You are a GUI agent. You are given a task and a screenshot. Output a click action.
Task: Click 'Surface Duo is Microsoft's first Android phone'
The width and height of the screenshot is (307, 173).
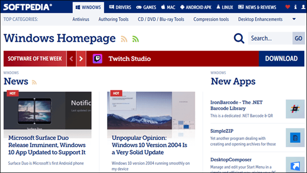(46, 163)
